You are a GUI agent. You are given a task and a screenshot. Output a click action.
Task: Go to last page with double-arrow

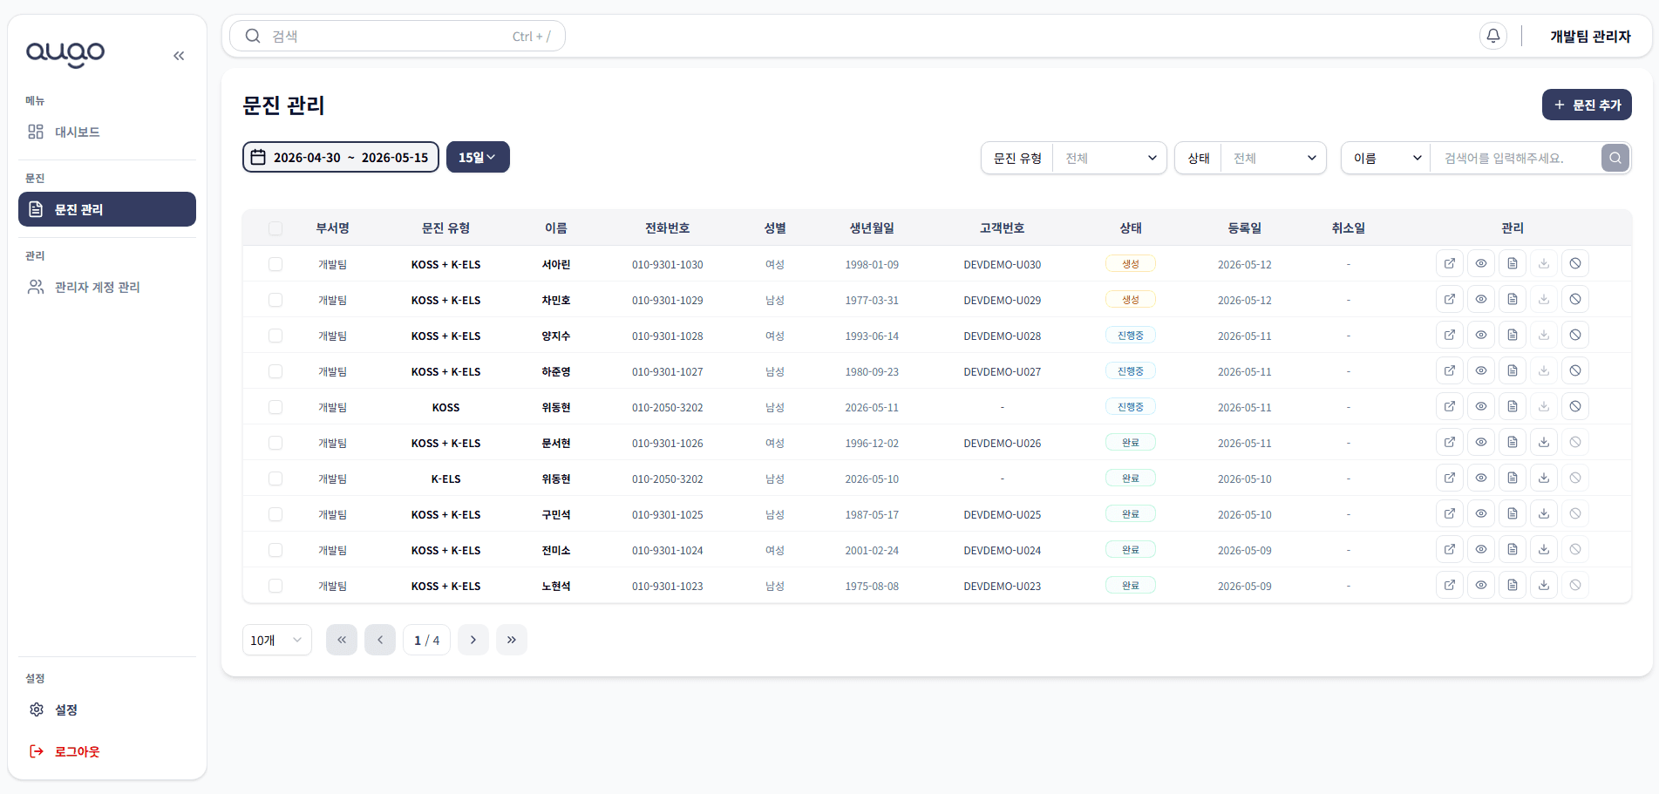point(512,640)
